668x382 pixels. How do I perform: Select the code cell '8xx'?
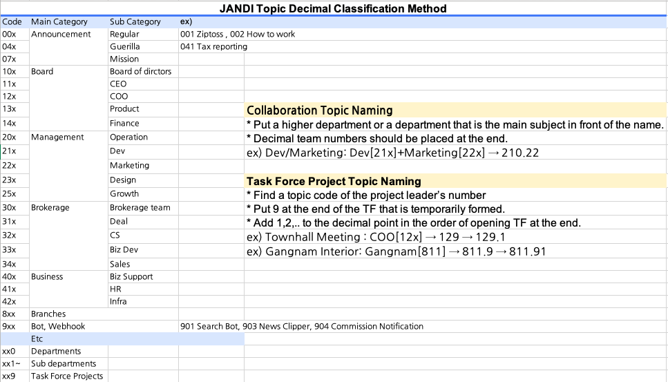pos(15,314)
